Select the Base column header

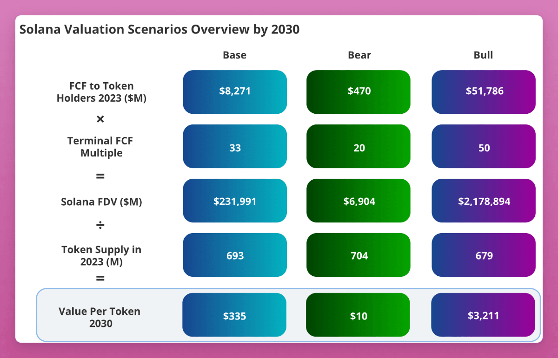[235, 55]
